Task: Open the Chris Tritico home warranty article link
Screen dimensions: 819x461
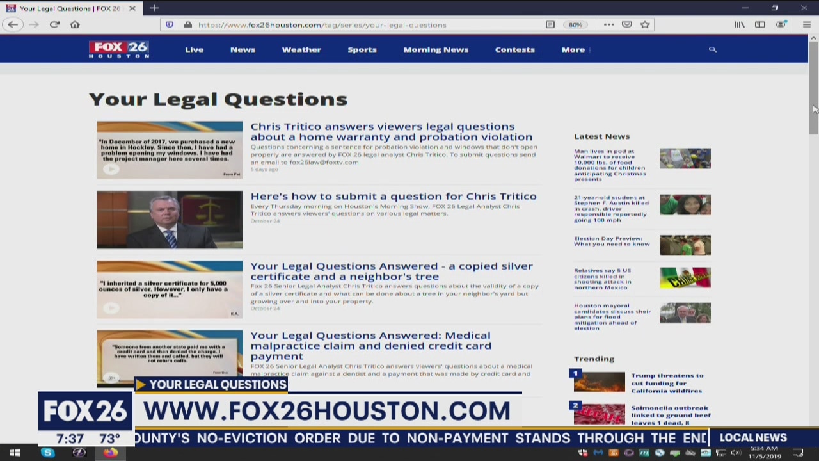Action: [383, 131]
